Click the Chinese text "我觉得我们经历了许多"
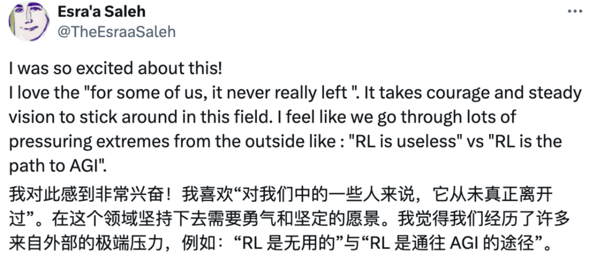This screenshot has width=589, height=261. coord(483,221)
